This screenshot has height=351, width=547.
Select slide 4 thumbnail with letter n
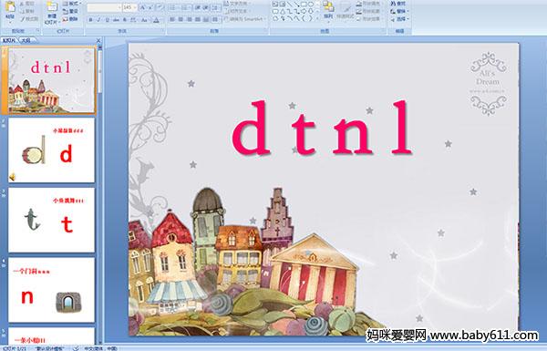click(x=51, y=290)
